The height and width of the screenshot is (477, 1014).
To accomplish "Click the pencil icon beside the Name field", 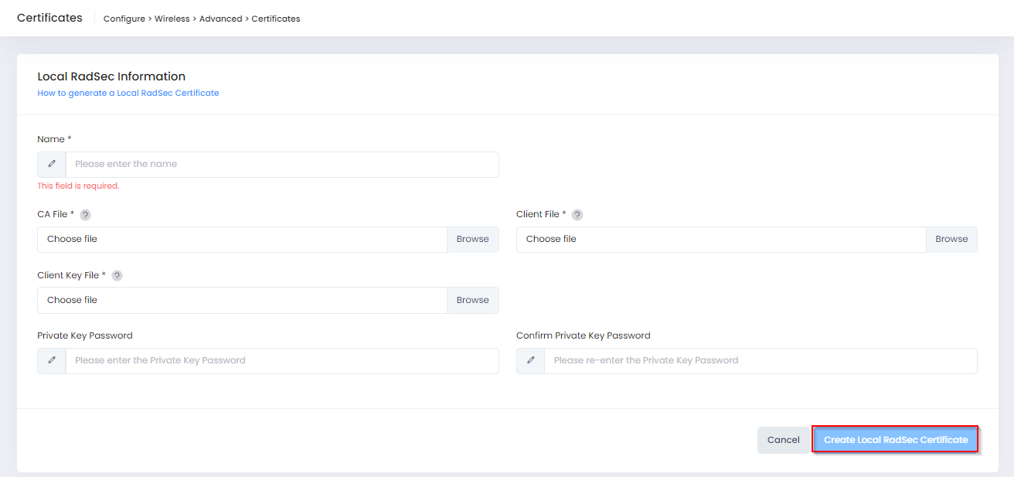I will click(x=52, y=165).
